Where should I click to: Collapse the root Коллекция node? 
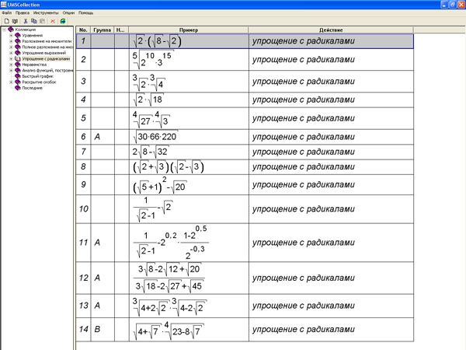[4, 30]
